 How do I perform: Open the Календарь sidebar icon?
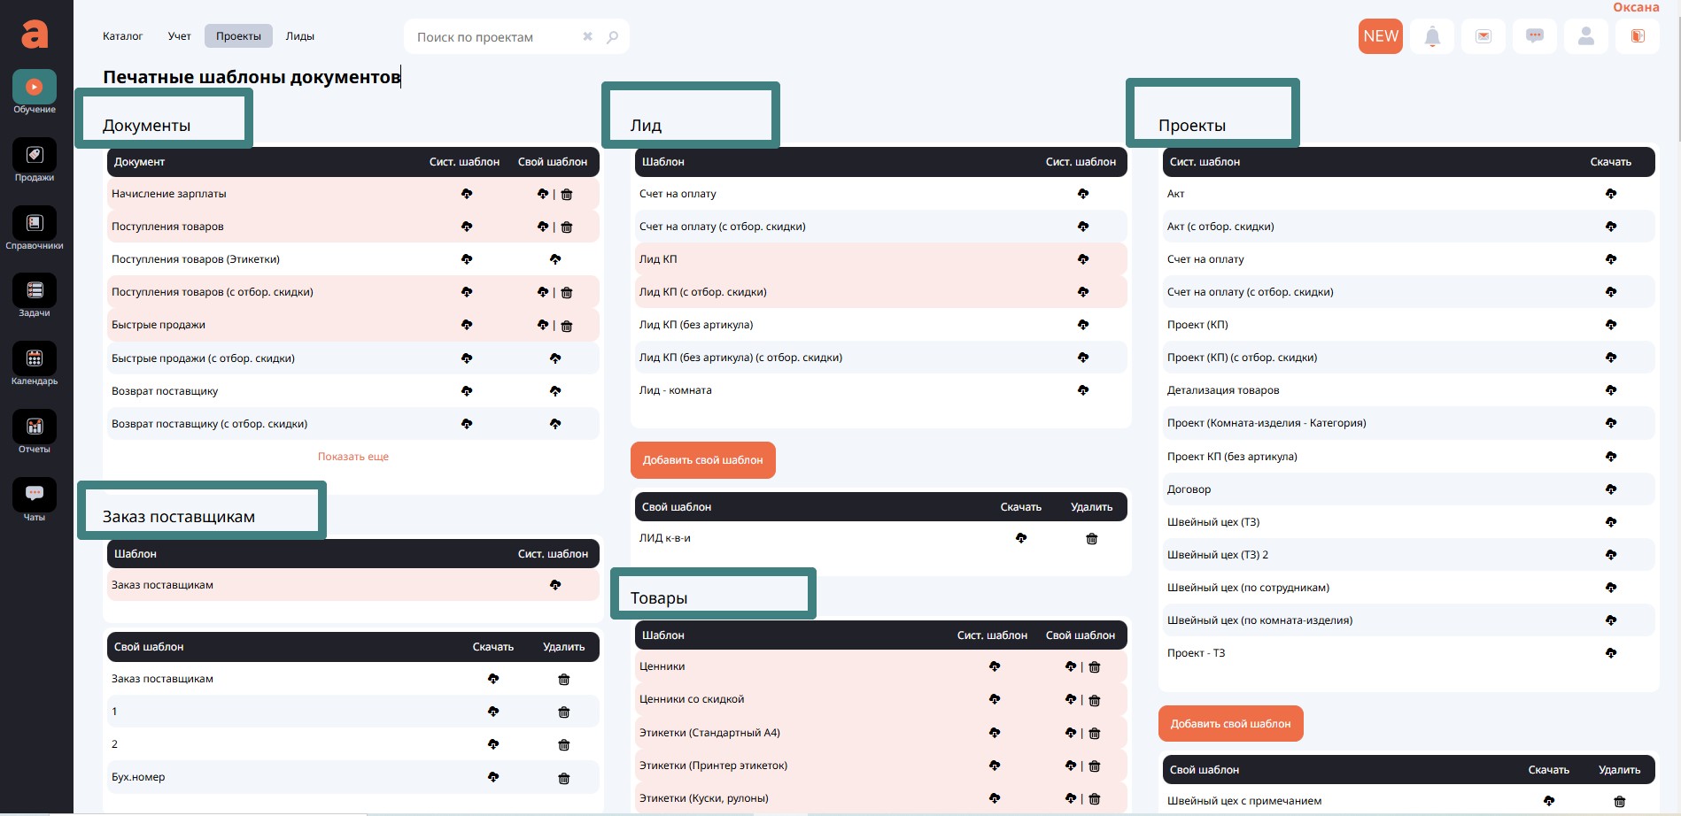35,359
